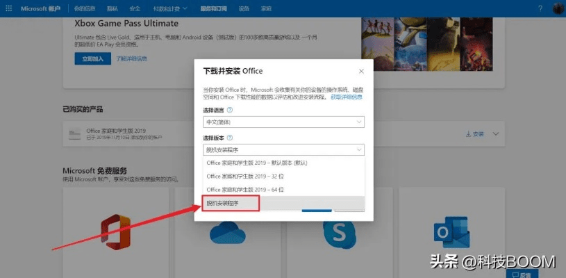The height and width of the screenshot is (278, 566).
Task: Open the 选择版本 dropdown showing 脱机安装程序
Action: (x=284, y=149)
